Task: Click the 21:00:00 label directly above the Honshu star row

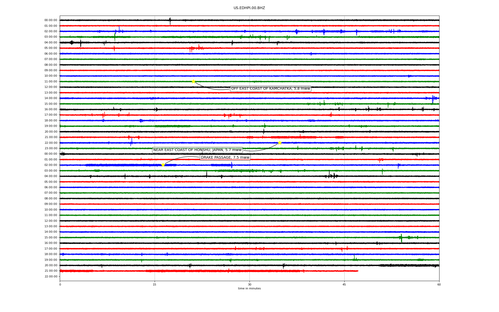Action: [x=51, y=137]
